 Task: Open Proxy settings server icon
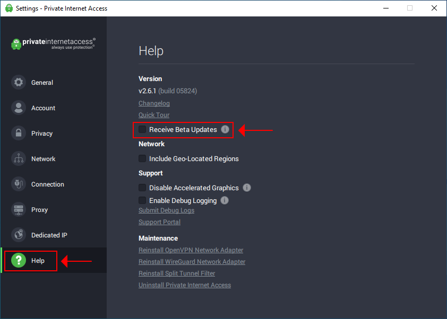pyautogui.click(x=19, y=210)
